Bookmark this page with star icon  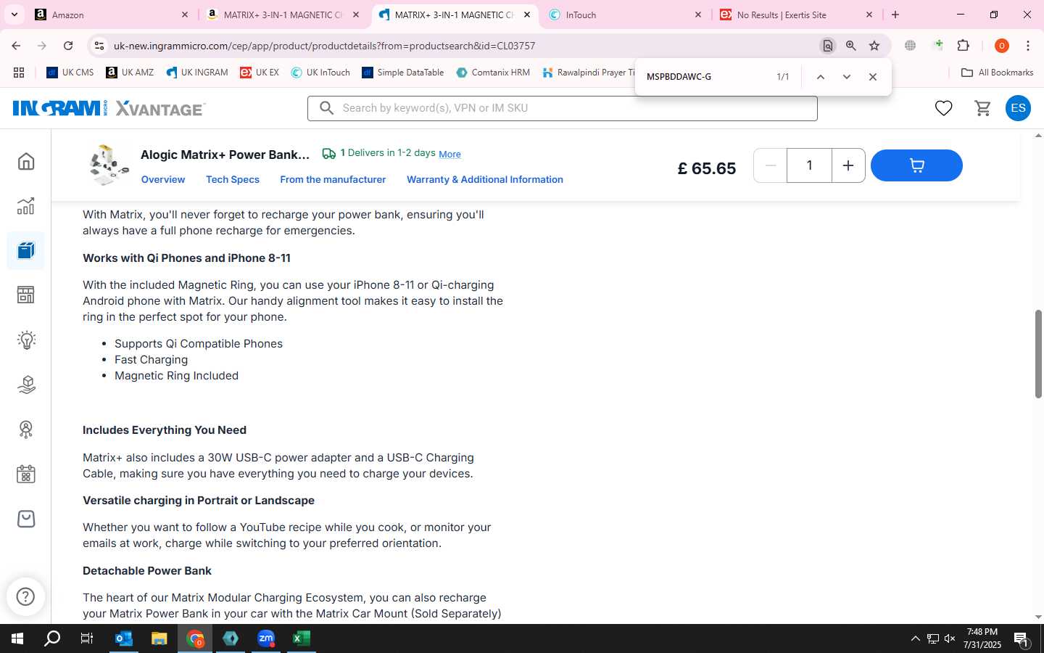(874, 46)
